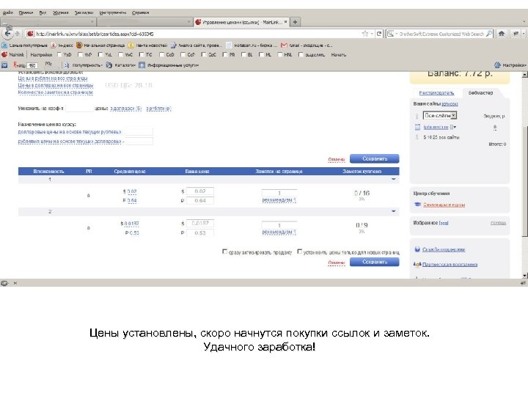Viewport: 528px width, 396px height.
Task: Close the status bar with small x
Action: (15, 283)
